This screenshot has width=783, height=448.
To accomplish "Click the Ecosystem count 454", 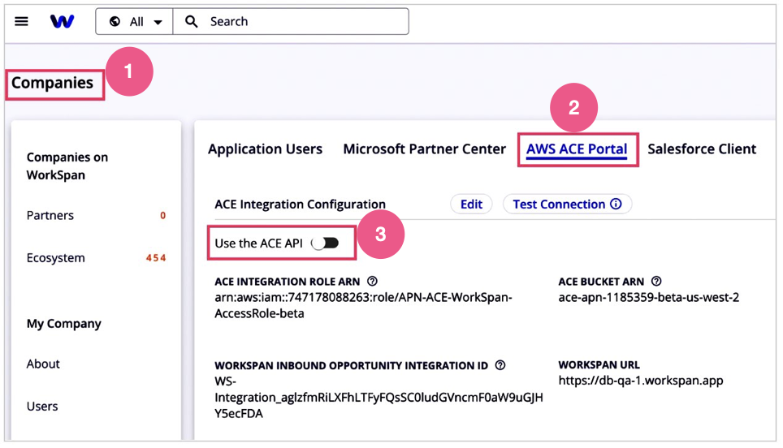I will (156, 258).
